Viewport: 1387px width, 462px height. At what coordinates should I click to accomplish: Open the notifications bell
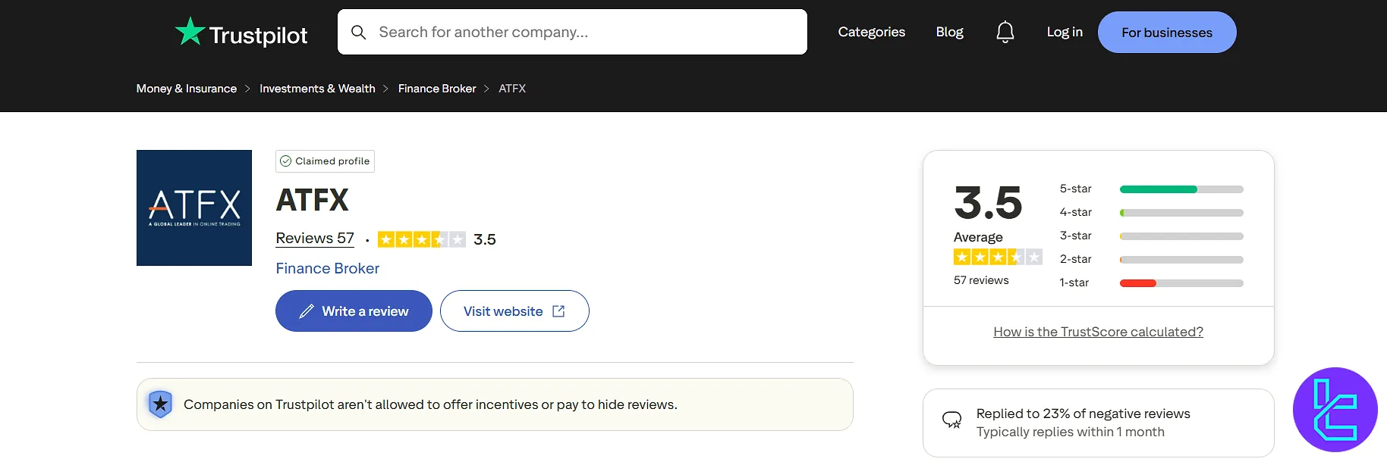click(x=1005, y=33)
